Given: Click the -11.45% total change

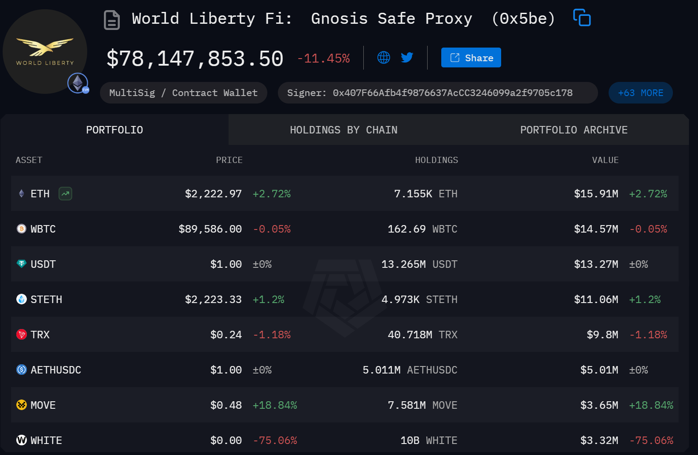Looking at the screenshot, I should (323, 58).
